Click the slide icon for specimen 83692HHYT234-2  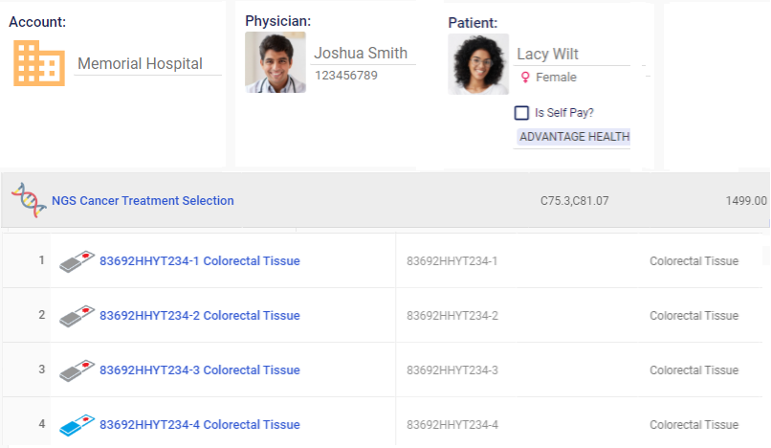click(77, 316)
